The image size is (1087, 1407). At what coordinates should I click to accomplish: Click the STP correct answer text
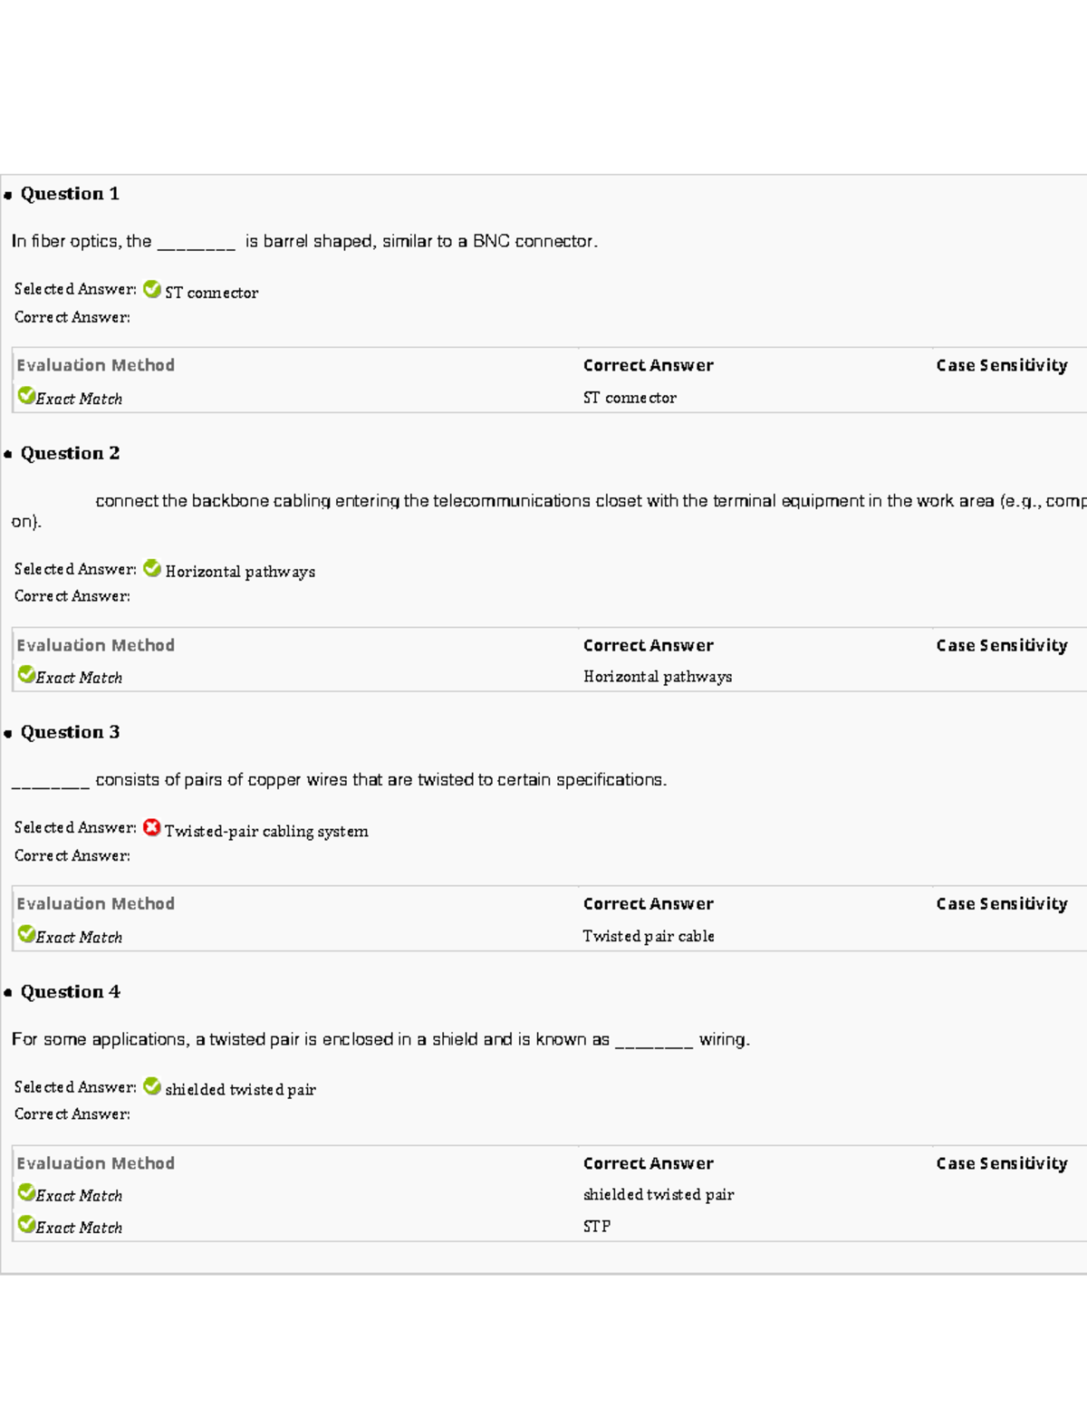coord(596,1227)
